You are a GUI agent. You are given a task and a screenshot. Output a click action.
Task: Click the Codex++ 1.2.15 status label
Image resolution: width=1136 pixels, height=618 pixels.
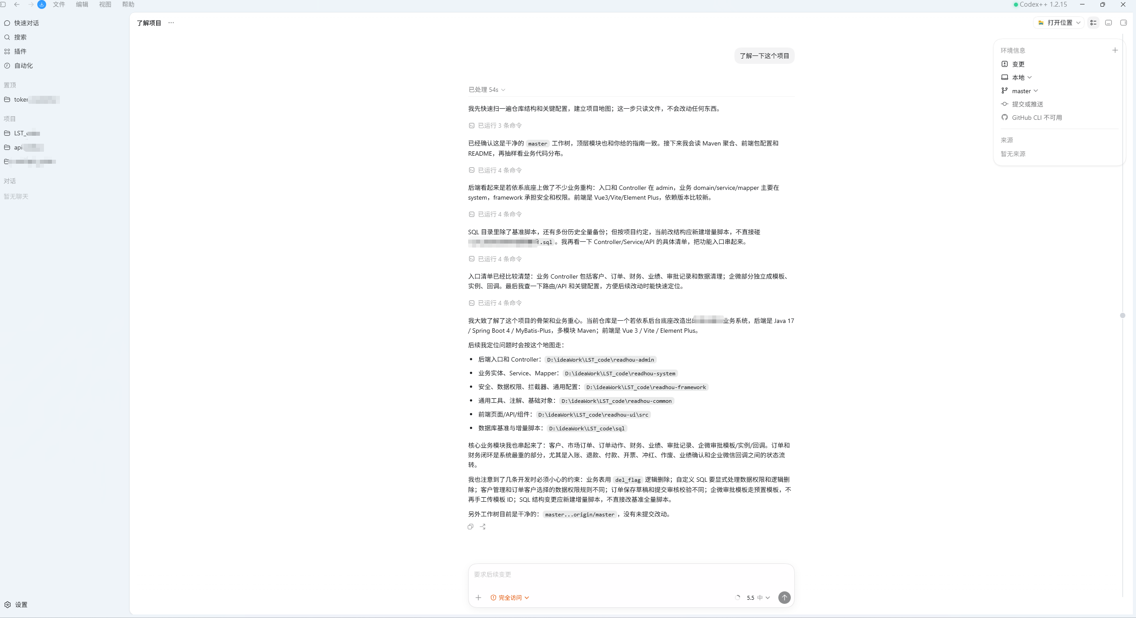click(1040, 4)
